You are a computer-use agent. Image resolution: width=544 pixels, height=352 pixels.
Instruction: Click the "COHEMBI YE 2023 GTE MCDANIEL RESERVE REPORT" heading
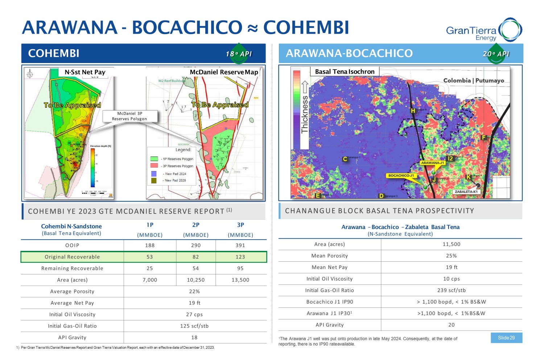point(130,211)
